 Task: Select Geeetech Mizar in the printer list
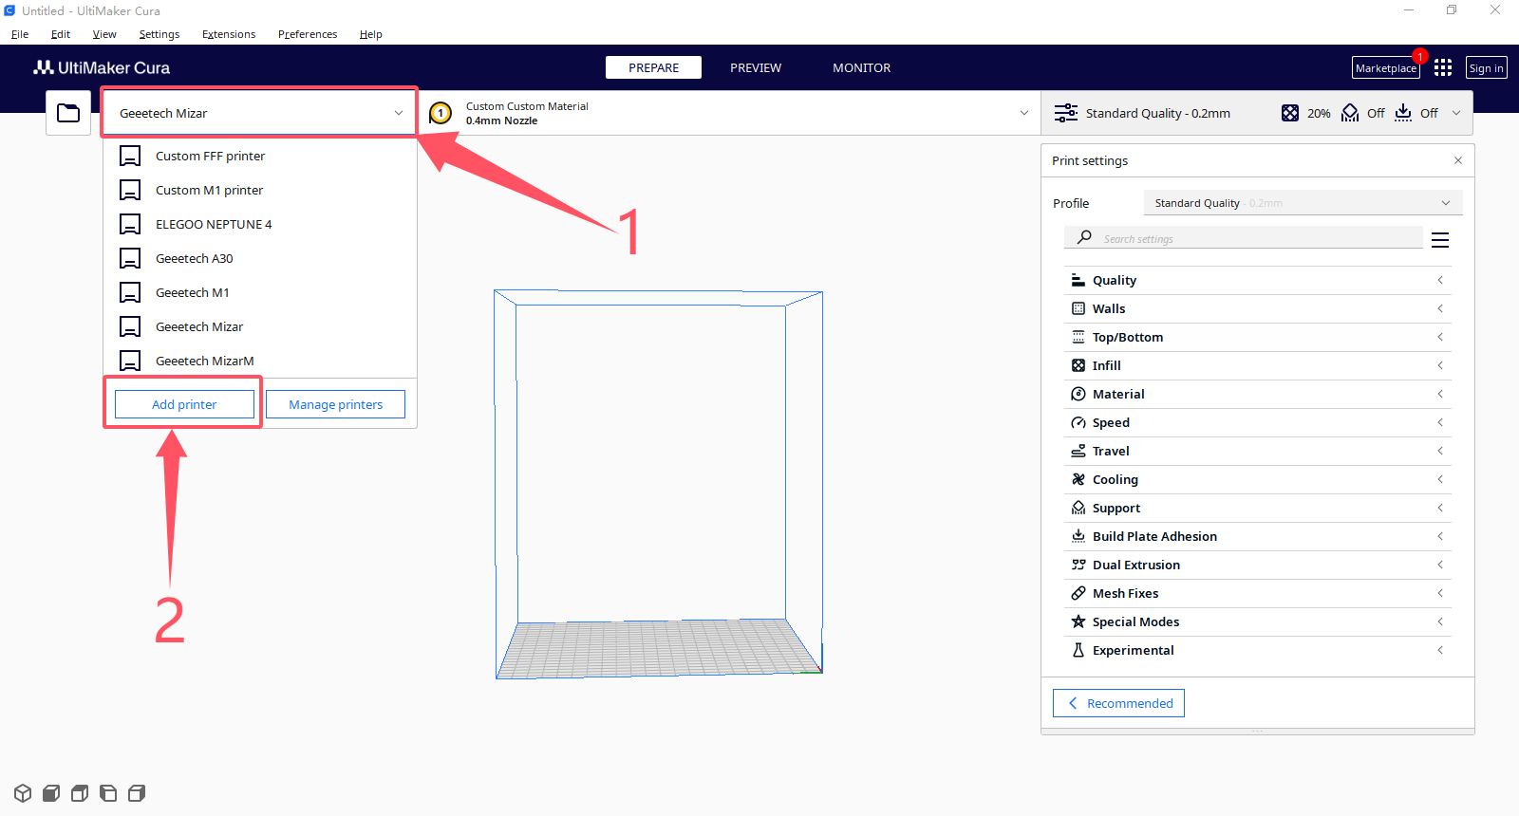(259, 326)
